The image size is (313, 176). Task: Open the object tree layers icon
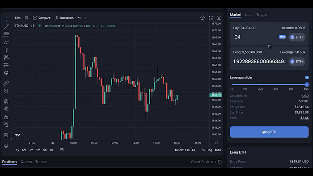[x=6, y=146]
